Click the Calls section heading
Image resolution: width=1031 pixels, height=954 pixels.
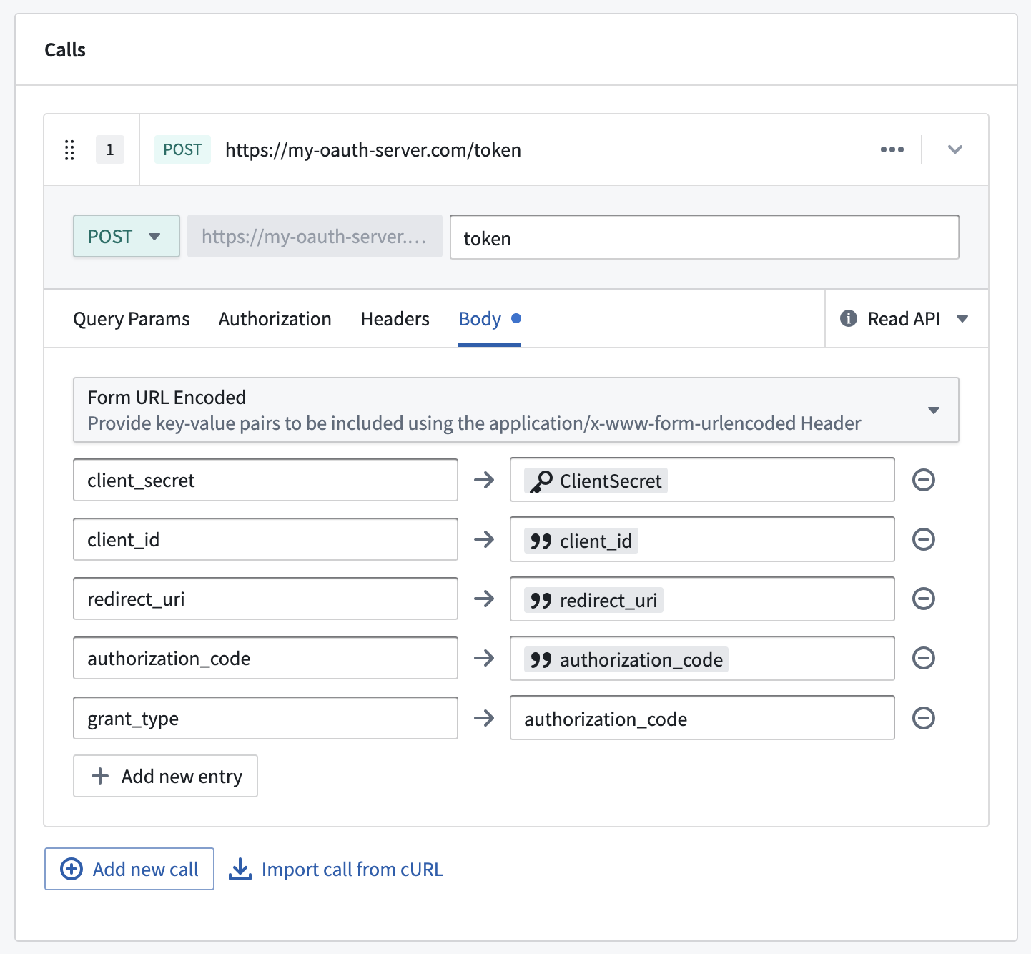(x=65, y=50)
